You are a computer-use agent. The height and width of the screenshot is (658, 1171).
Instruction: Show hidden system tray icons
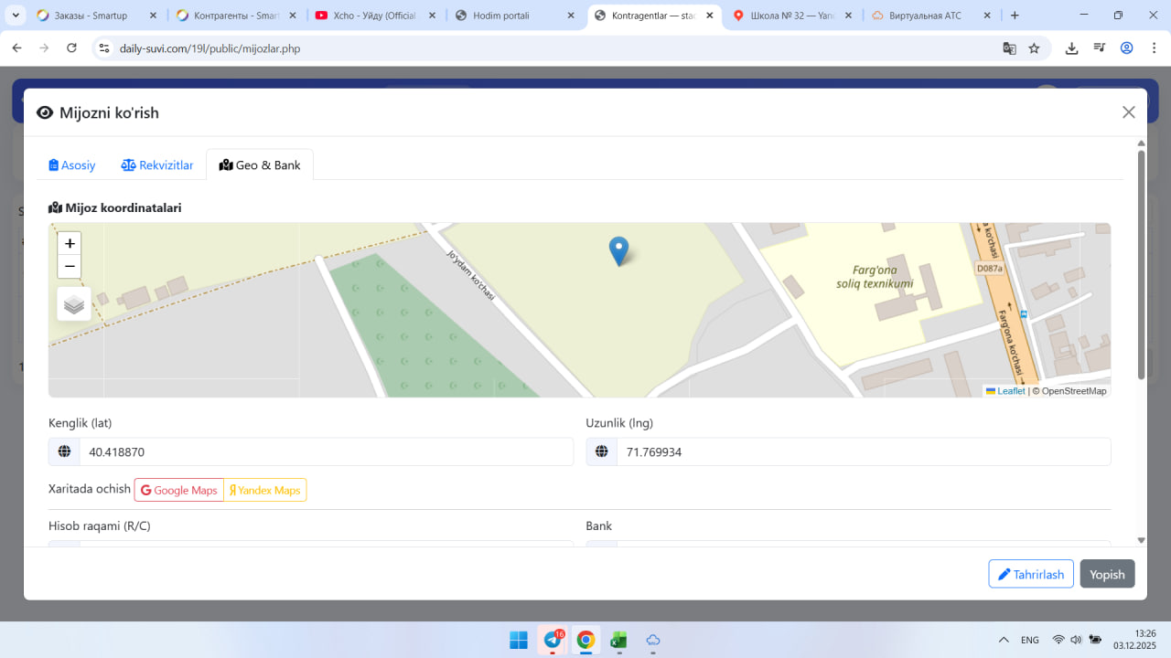[1004, 640]
